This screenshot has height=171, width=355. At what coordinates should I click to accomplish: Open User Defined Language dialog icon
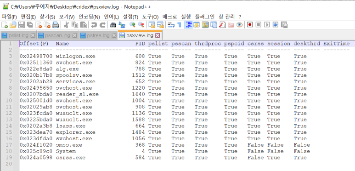click(197, 25)
